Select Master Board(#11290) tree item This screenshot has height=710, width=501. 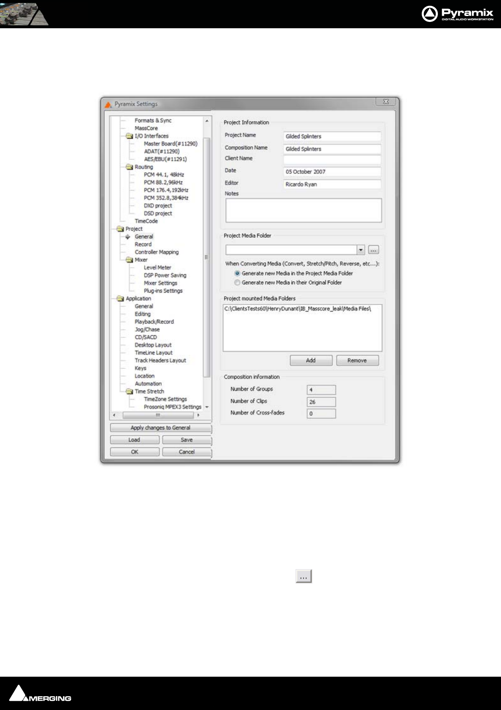[x=171, y=144]
